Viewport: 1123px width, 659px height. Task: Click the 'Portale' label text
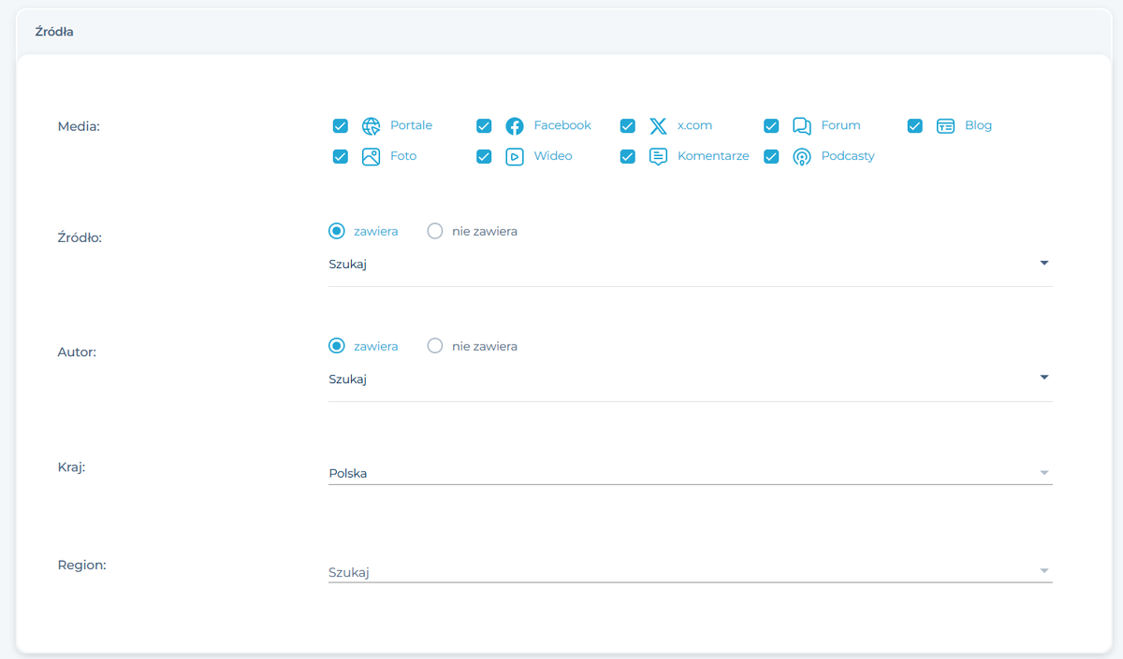(411, 125)
